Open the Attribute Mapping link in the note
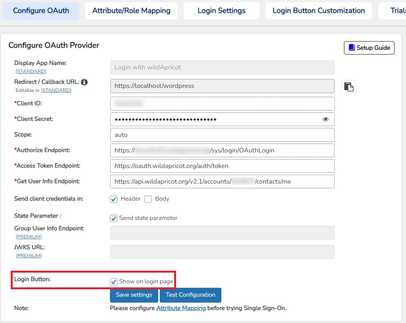 (181, 308)
